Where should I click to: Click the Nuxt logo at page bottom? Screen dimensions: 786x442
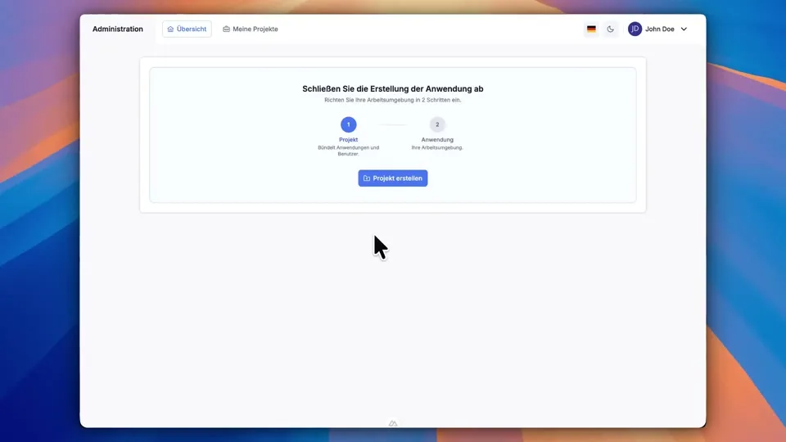393,423
